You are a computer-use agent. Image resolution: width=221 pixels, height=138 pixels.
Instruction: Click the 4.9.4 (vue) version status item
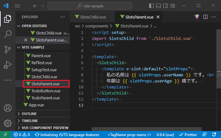[x=165, y=134]
